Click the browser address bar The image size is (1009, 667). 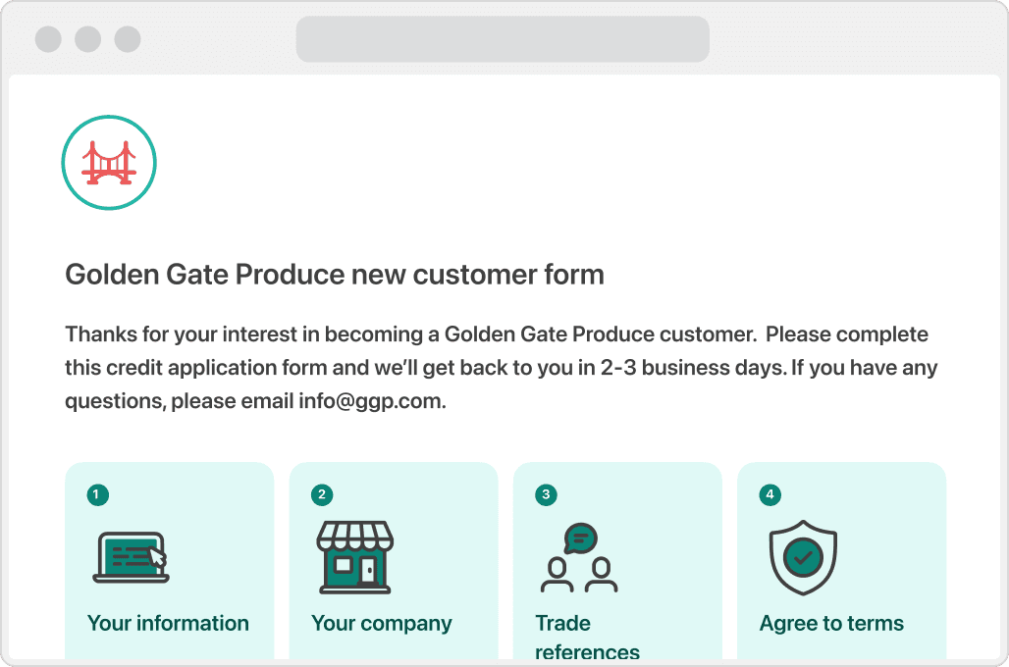503,39
